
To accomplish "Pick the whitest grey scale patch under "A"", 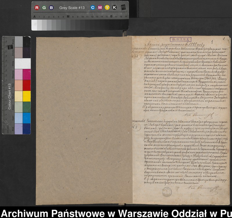I will pos(34,25).
